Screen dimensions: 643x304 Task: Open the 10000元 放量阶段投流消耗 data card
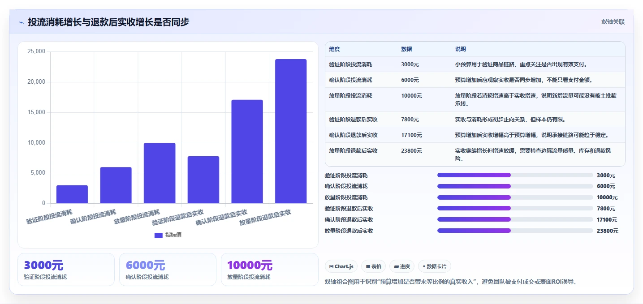click(269, 270)
